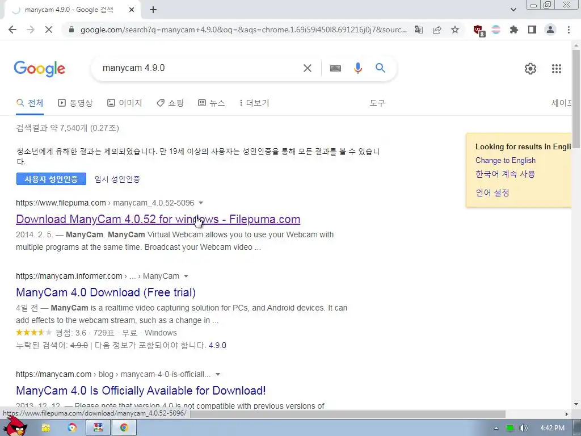Screen dimensions: 581x436
Task: Open Chrome profile avatar
Action: tap(550, 30)
